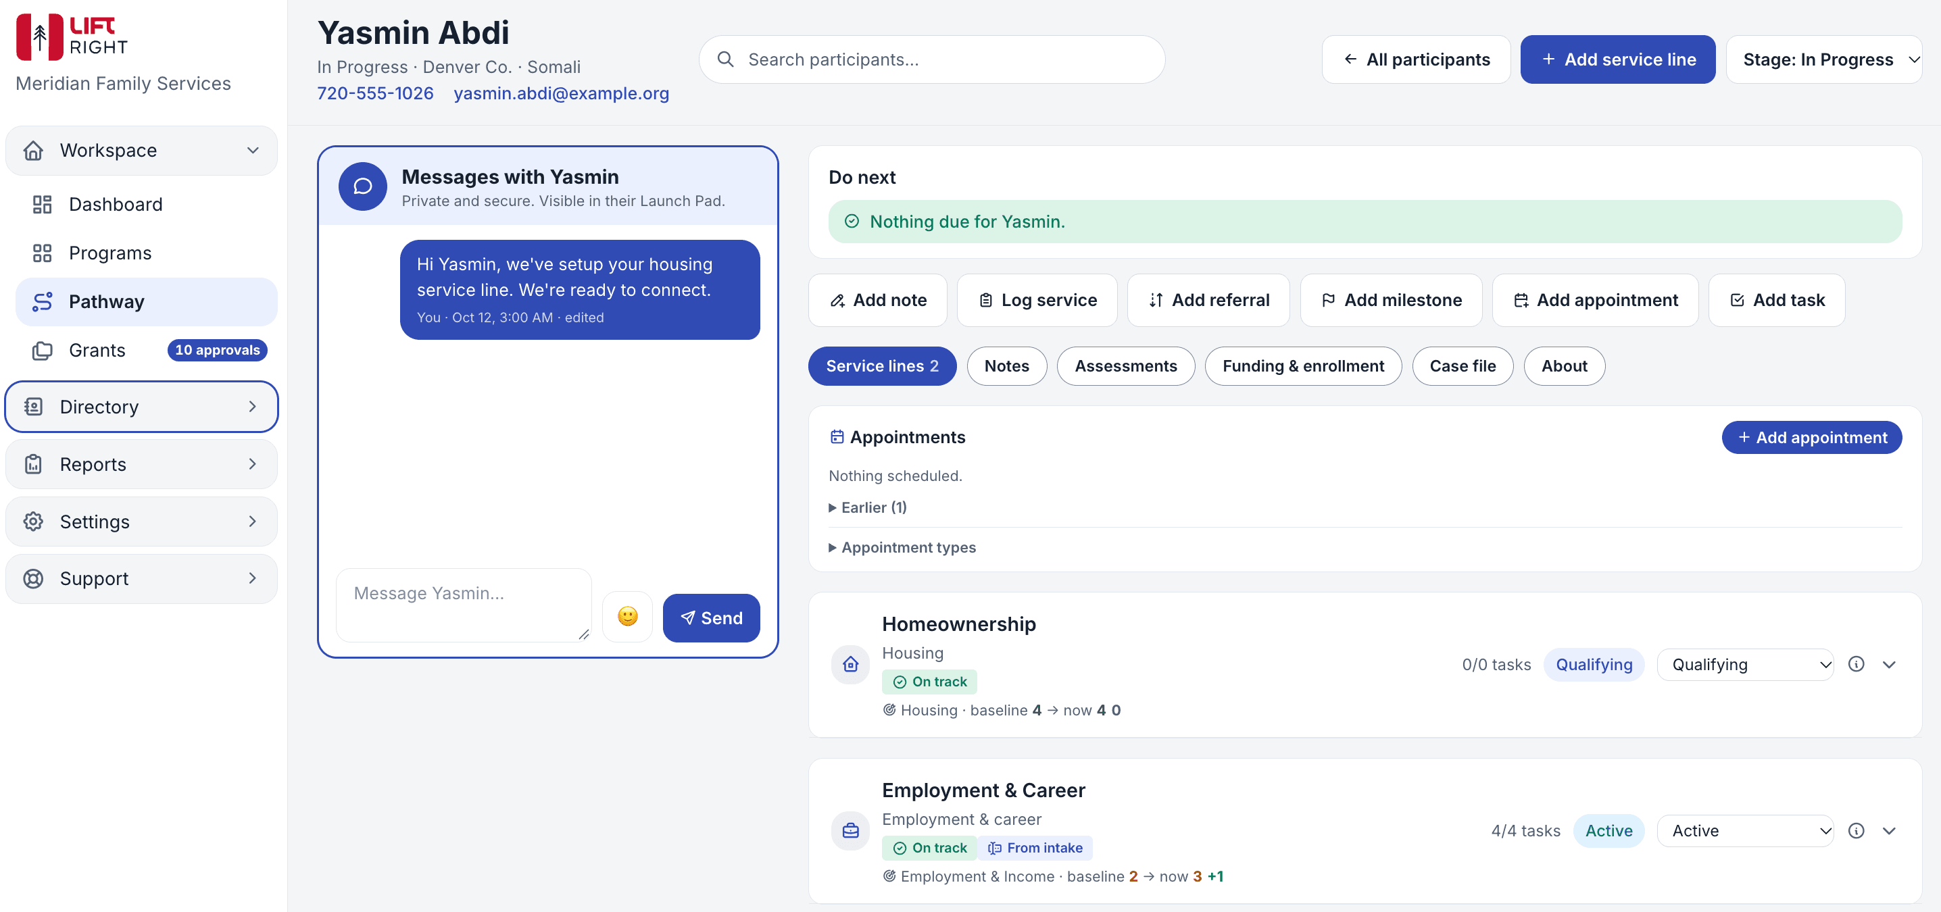Screen dimensions: 1941x912
Task: Click the emoji picker smiley icon
Action: (x=627, y=617)
